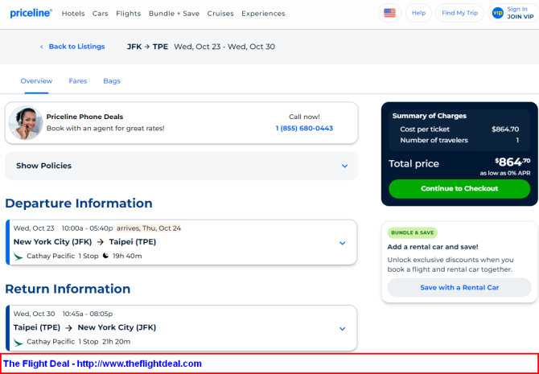
Task: Open the Flights menu
Action: pos(128,14)
